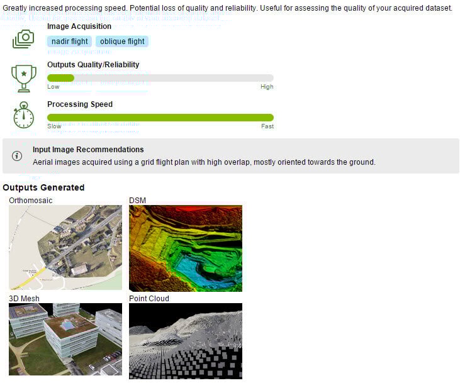This screenshot has height=383, width=460.
Task: Select the nadir flight tag
Action: [69, 42]
